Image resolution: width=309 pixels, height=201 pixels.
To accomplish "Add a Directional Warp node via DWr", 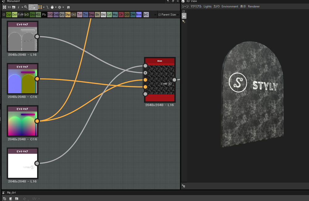I will tap(133, 15).
